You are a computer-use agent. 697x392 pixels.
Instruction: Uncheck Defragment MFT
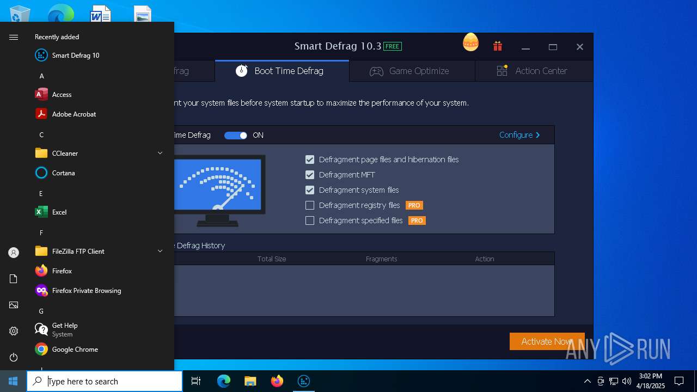[310, 175]
